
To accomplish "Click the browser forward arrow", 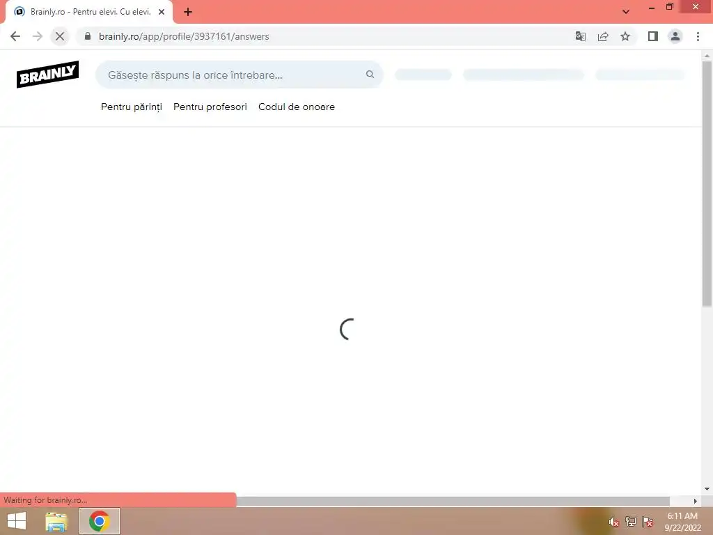I will (38, 36).
